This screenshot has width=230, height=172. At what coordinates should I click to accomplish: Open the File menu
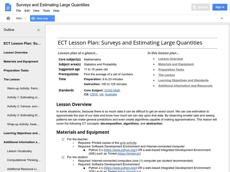pos(18,11)
